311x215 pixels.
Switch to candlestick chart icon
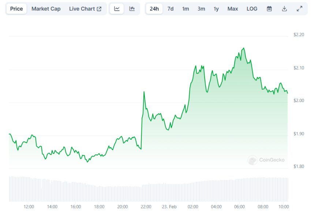pos(132,9)
